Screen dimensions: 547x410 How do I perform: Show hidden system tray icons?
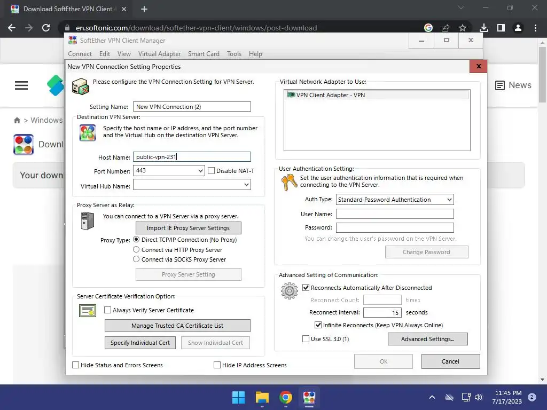point(432,397)
